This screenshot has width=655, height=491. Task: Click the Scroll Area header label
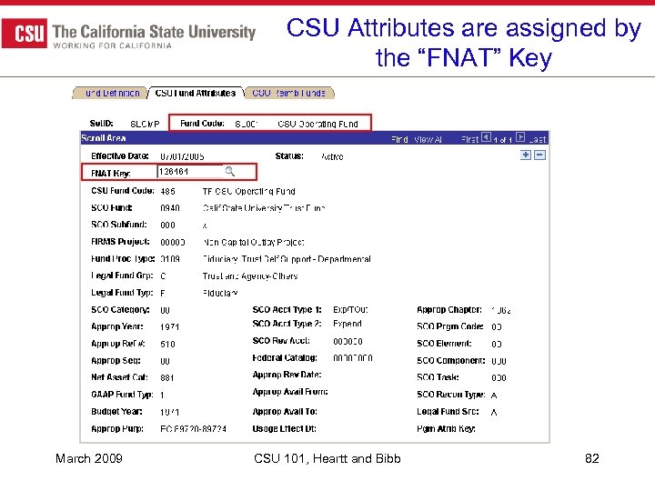[x=104, y=138]
